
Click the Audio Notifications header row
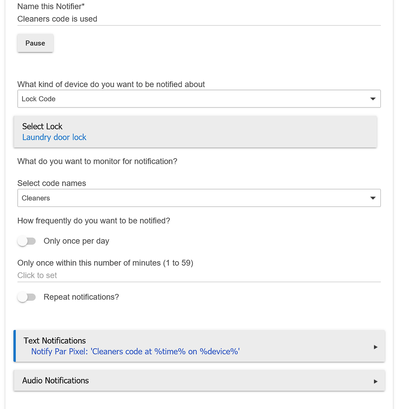tap(55, 381)
